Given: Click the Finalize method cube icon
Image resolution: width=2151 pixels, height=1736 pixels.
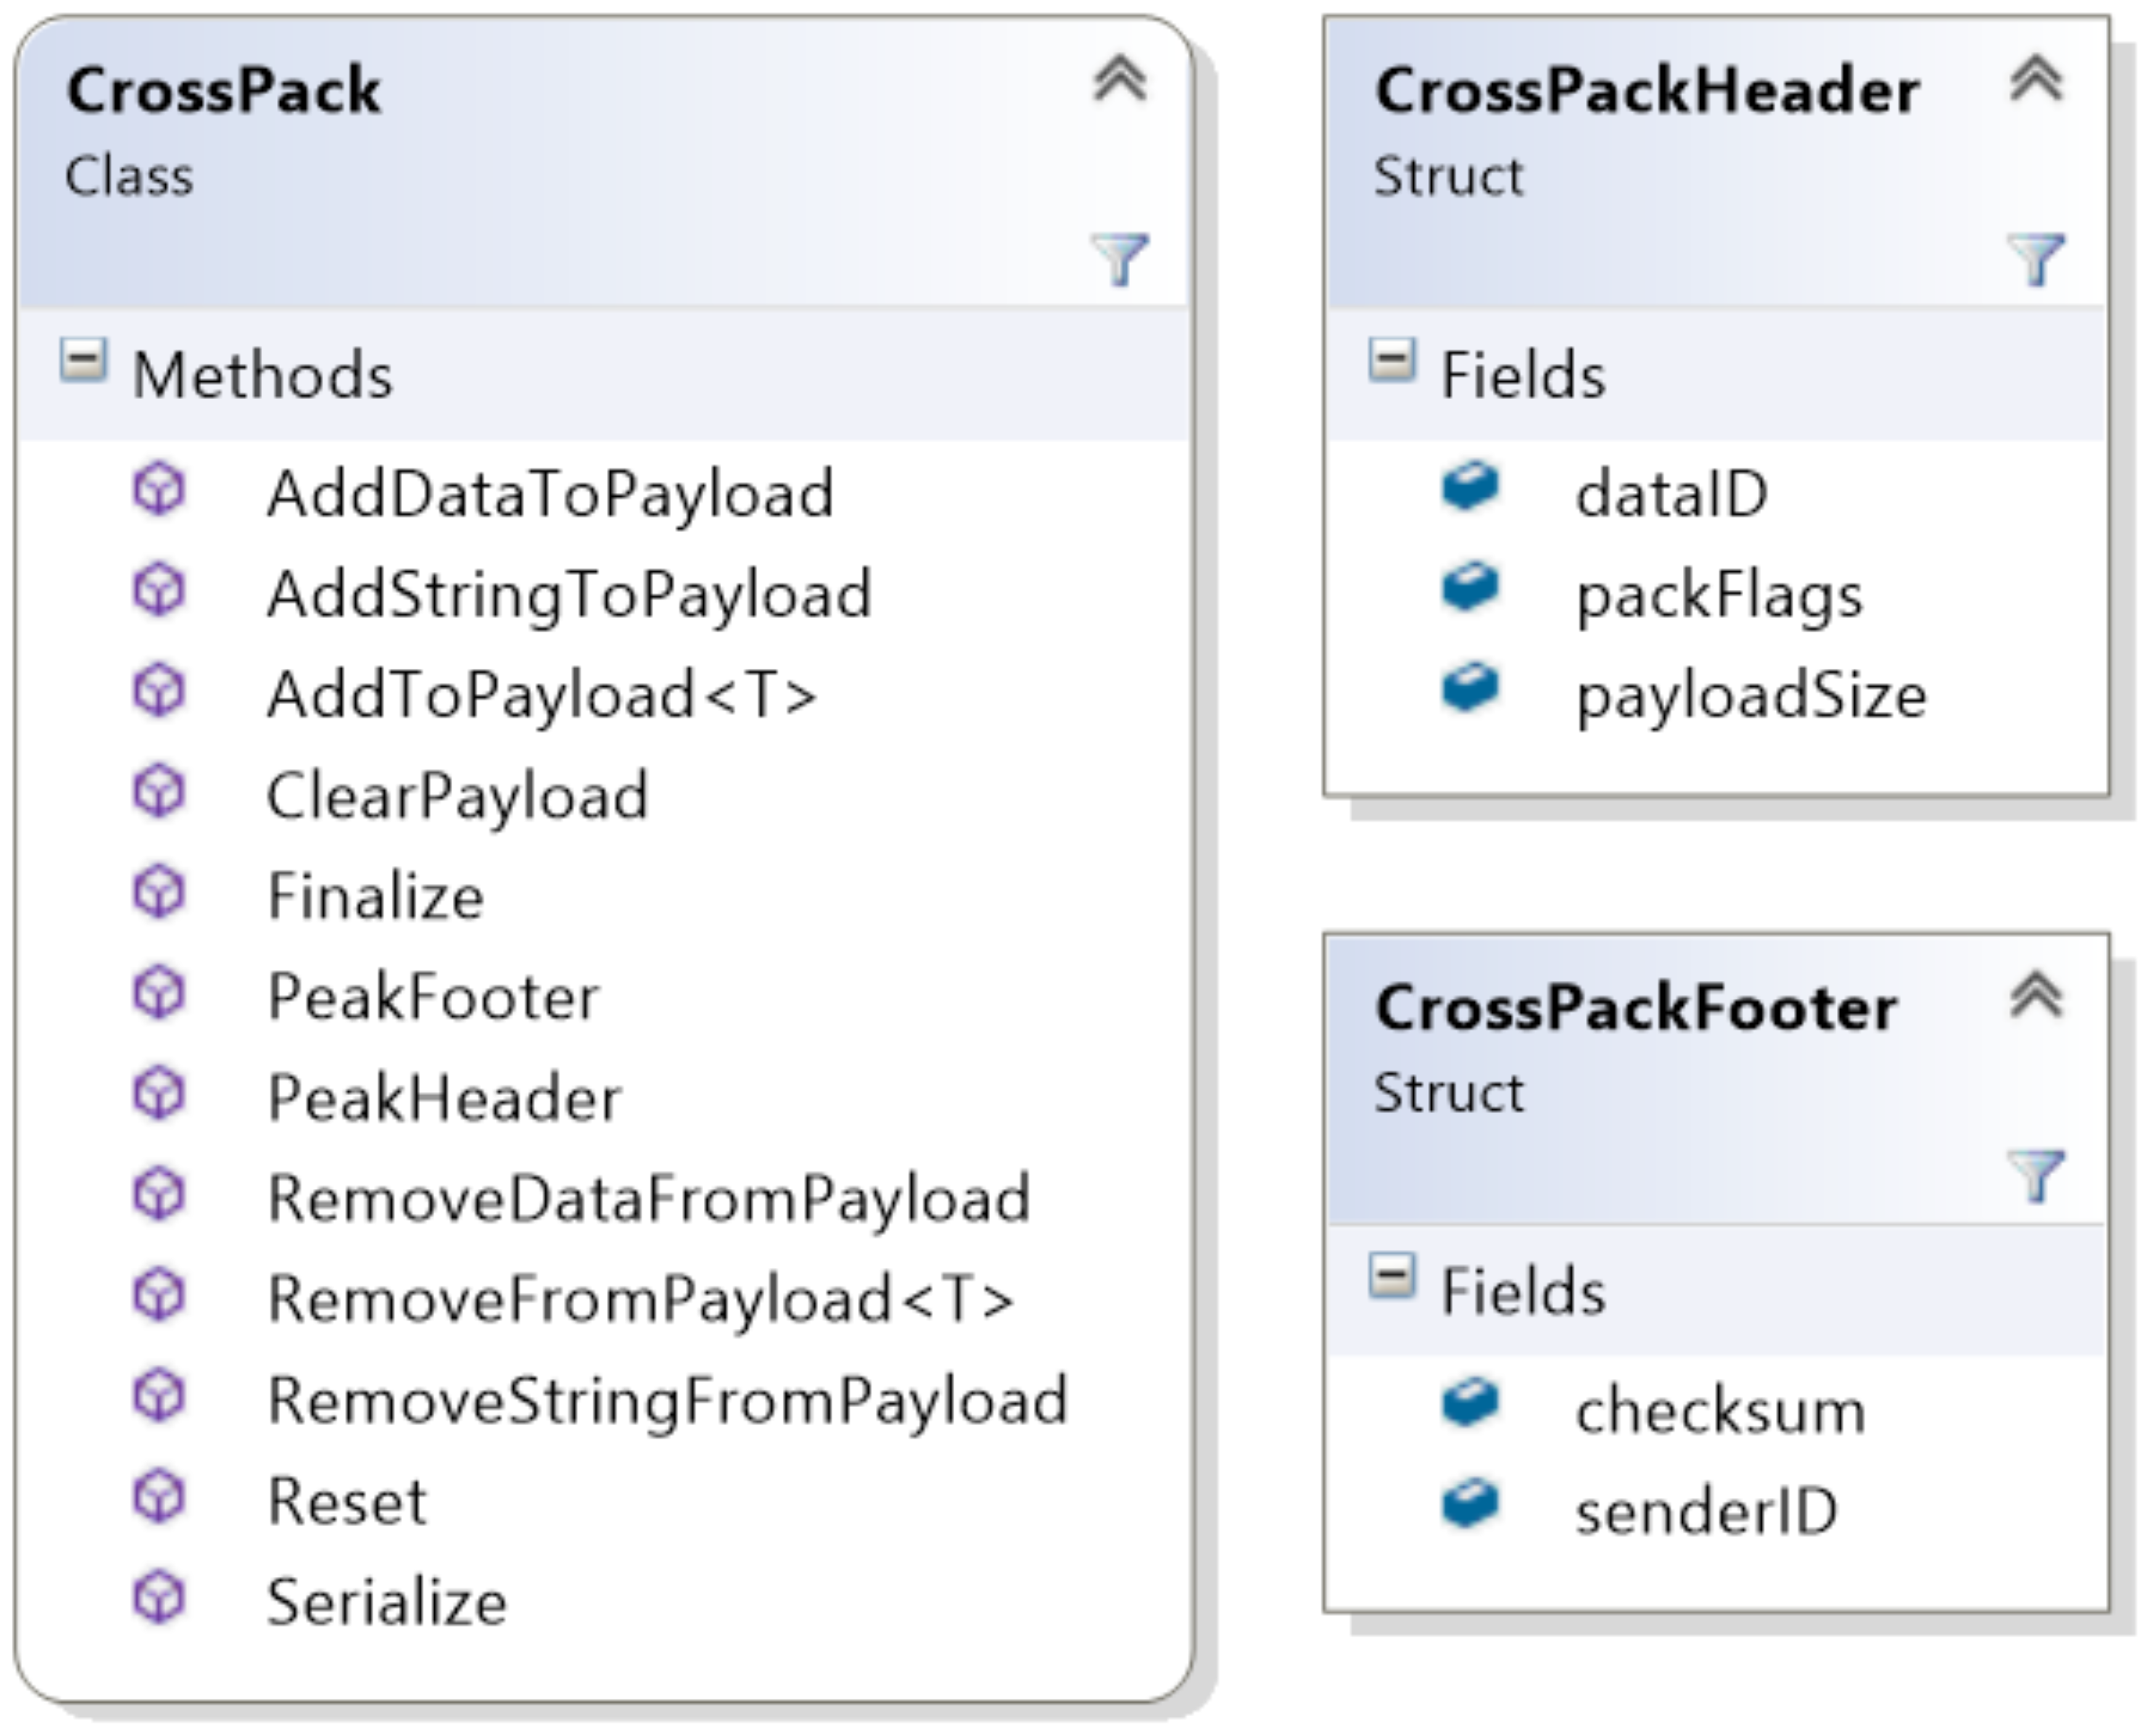Looking at the screenshot, I should click(x=160, y=892).
